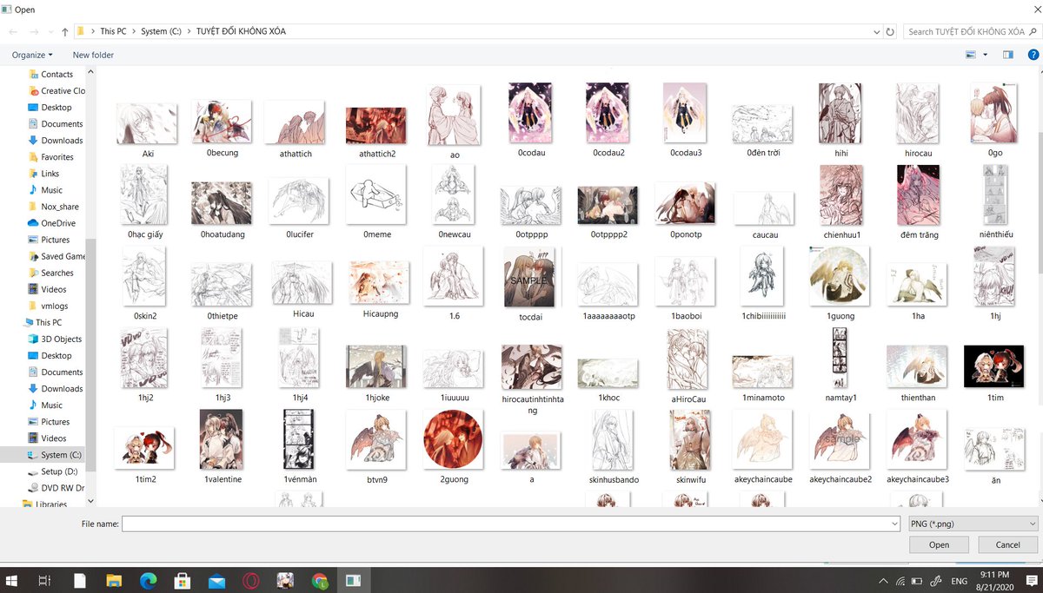Click the Windows Start button
The width and height of the screenshot is (1043, 593).
point(12,580)
